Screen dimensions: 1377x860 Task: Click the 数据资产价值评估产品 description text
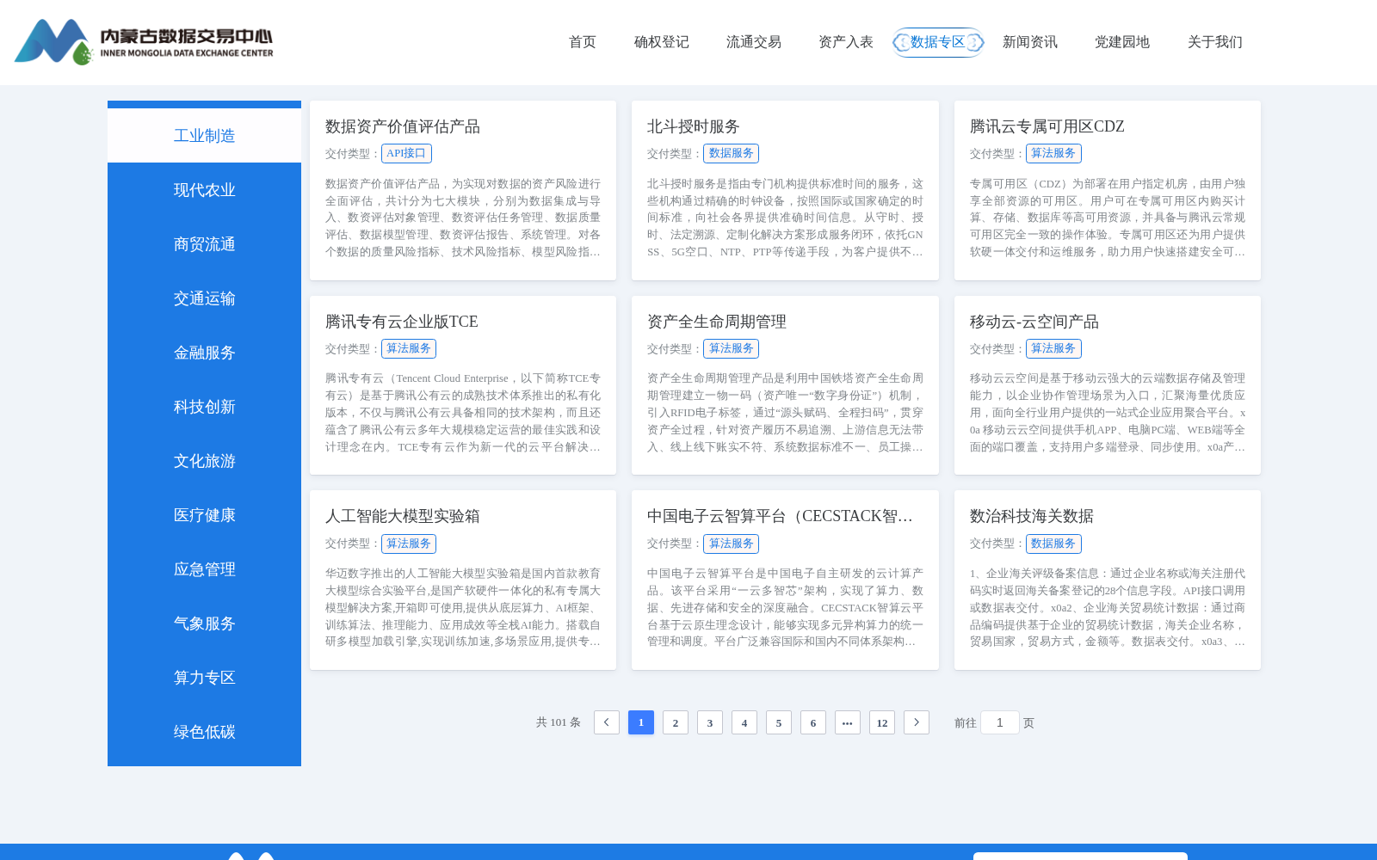463,218
